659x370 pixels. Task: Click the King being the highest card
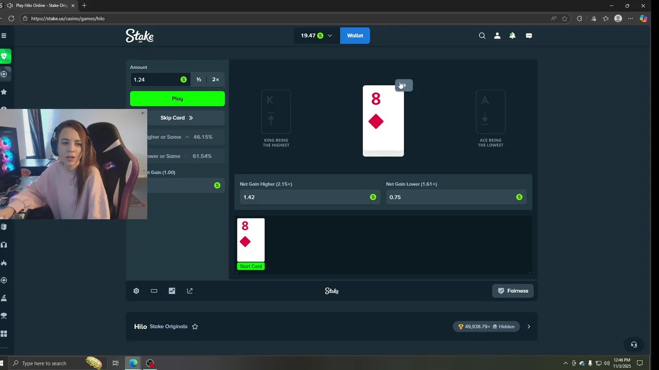tap(276, 112)
